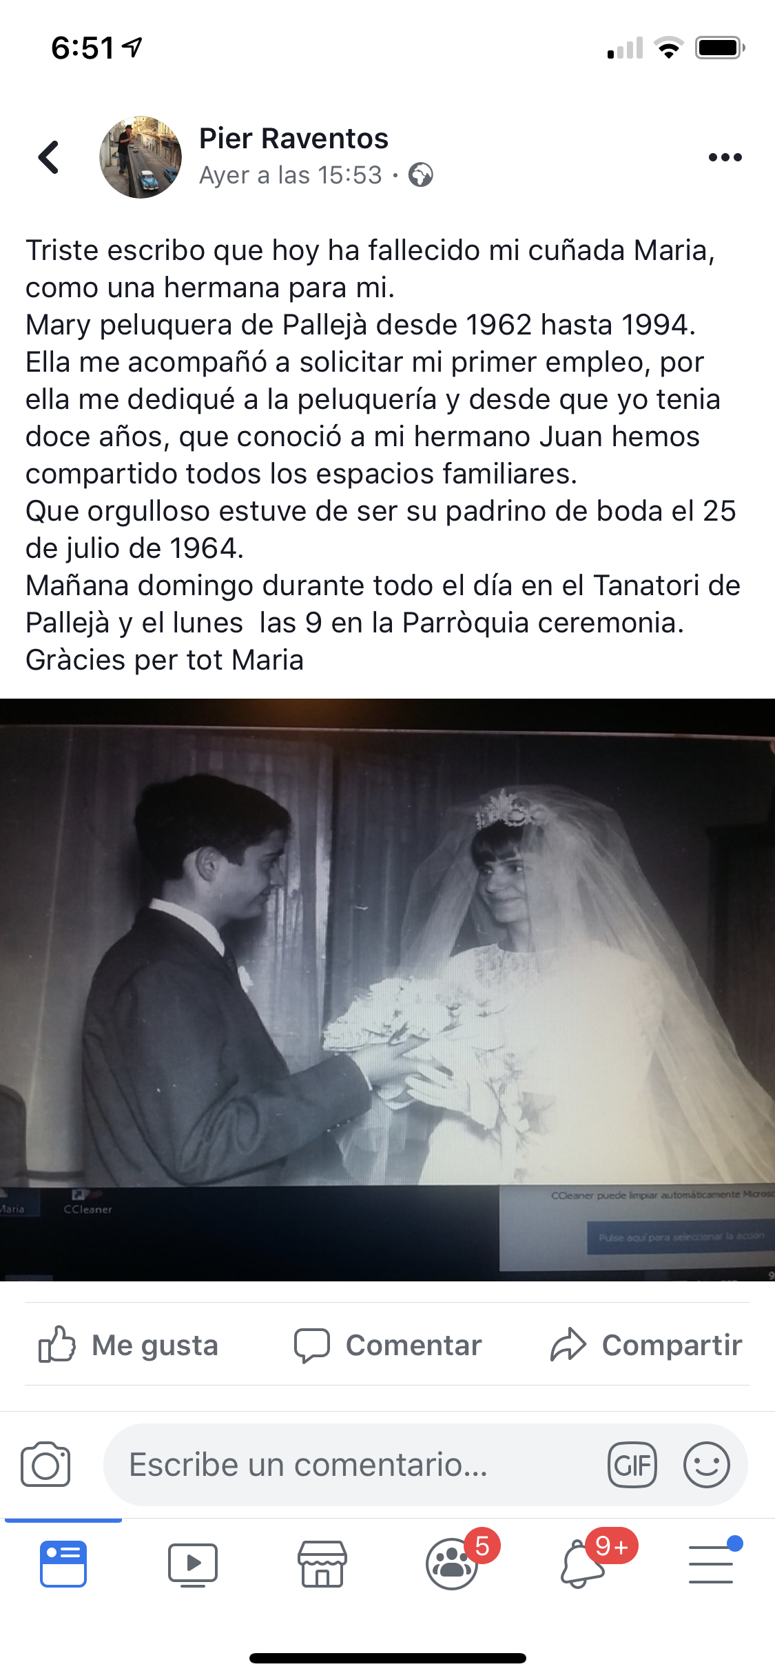The height and width of the screenshot is (1680, 775).
Task: Open Pier Raventos profile picture
Action: point(141,157)
